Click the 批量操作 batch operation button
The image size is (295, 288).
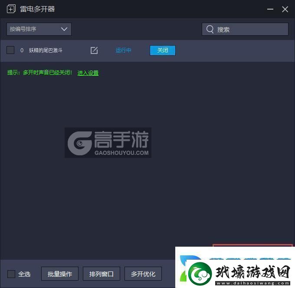pyautogui.click(x=60, y=274)
